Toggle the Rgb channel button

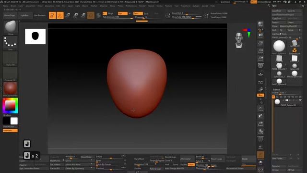click(x=123, y=13)
